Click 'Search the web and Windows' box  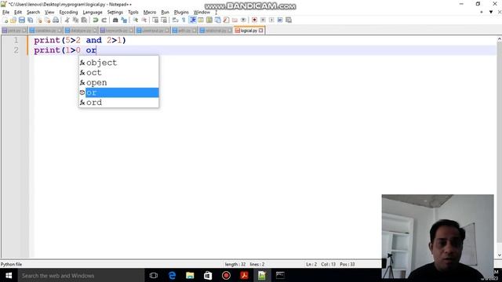tap(81, 275)
